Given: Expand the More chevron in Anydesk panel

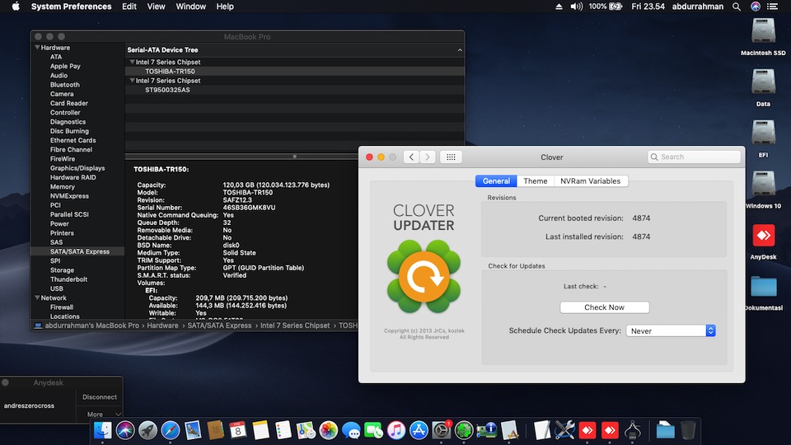Looking at the screenshot, I should click(x=118, y=415).
